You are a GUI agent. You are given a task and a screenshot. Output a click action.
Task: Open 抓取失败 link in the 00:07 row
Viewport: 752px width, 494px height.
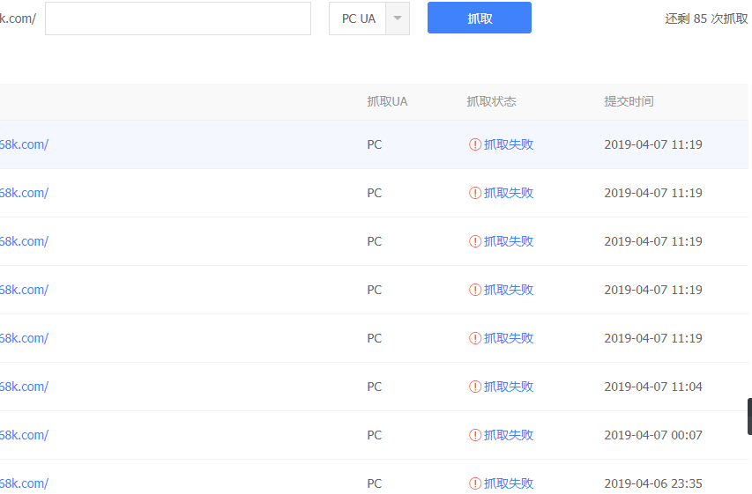tap(509, 435)
